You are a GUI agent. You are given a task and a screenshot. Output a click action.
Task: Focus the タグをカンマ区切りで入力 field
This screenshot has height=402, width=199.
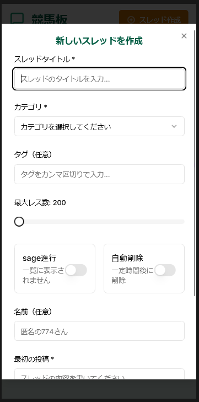pyautogui.click(x=99, y=174)
